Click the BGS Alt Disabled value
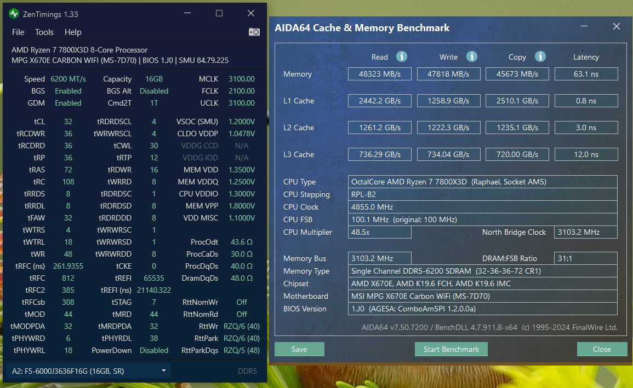Image resolution: width=633 pixels, height=388 pixels. click(x=154, y=91)
